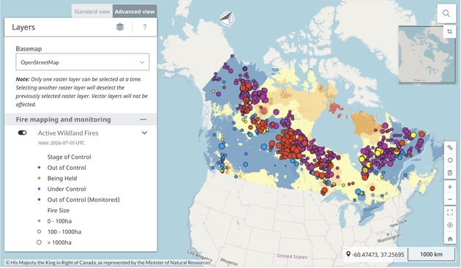
Task: Activate the fullscreen map icon
Action: (x=450, y=212)
